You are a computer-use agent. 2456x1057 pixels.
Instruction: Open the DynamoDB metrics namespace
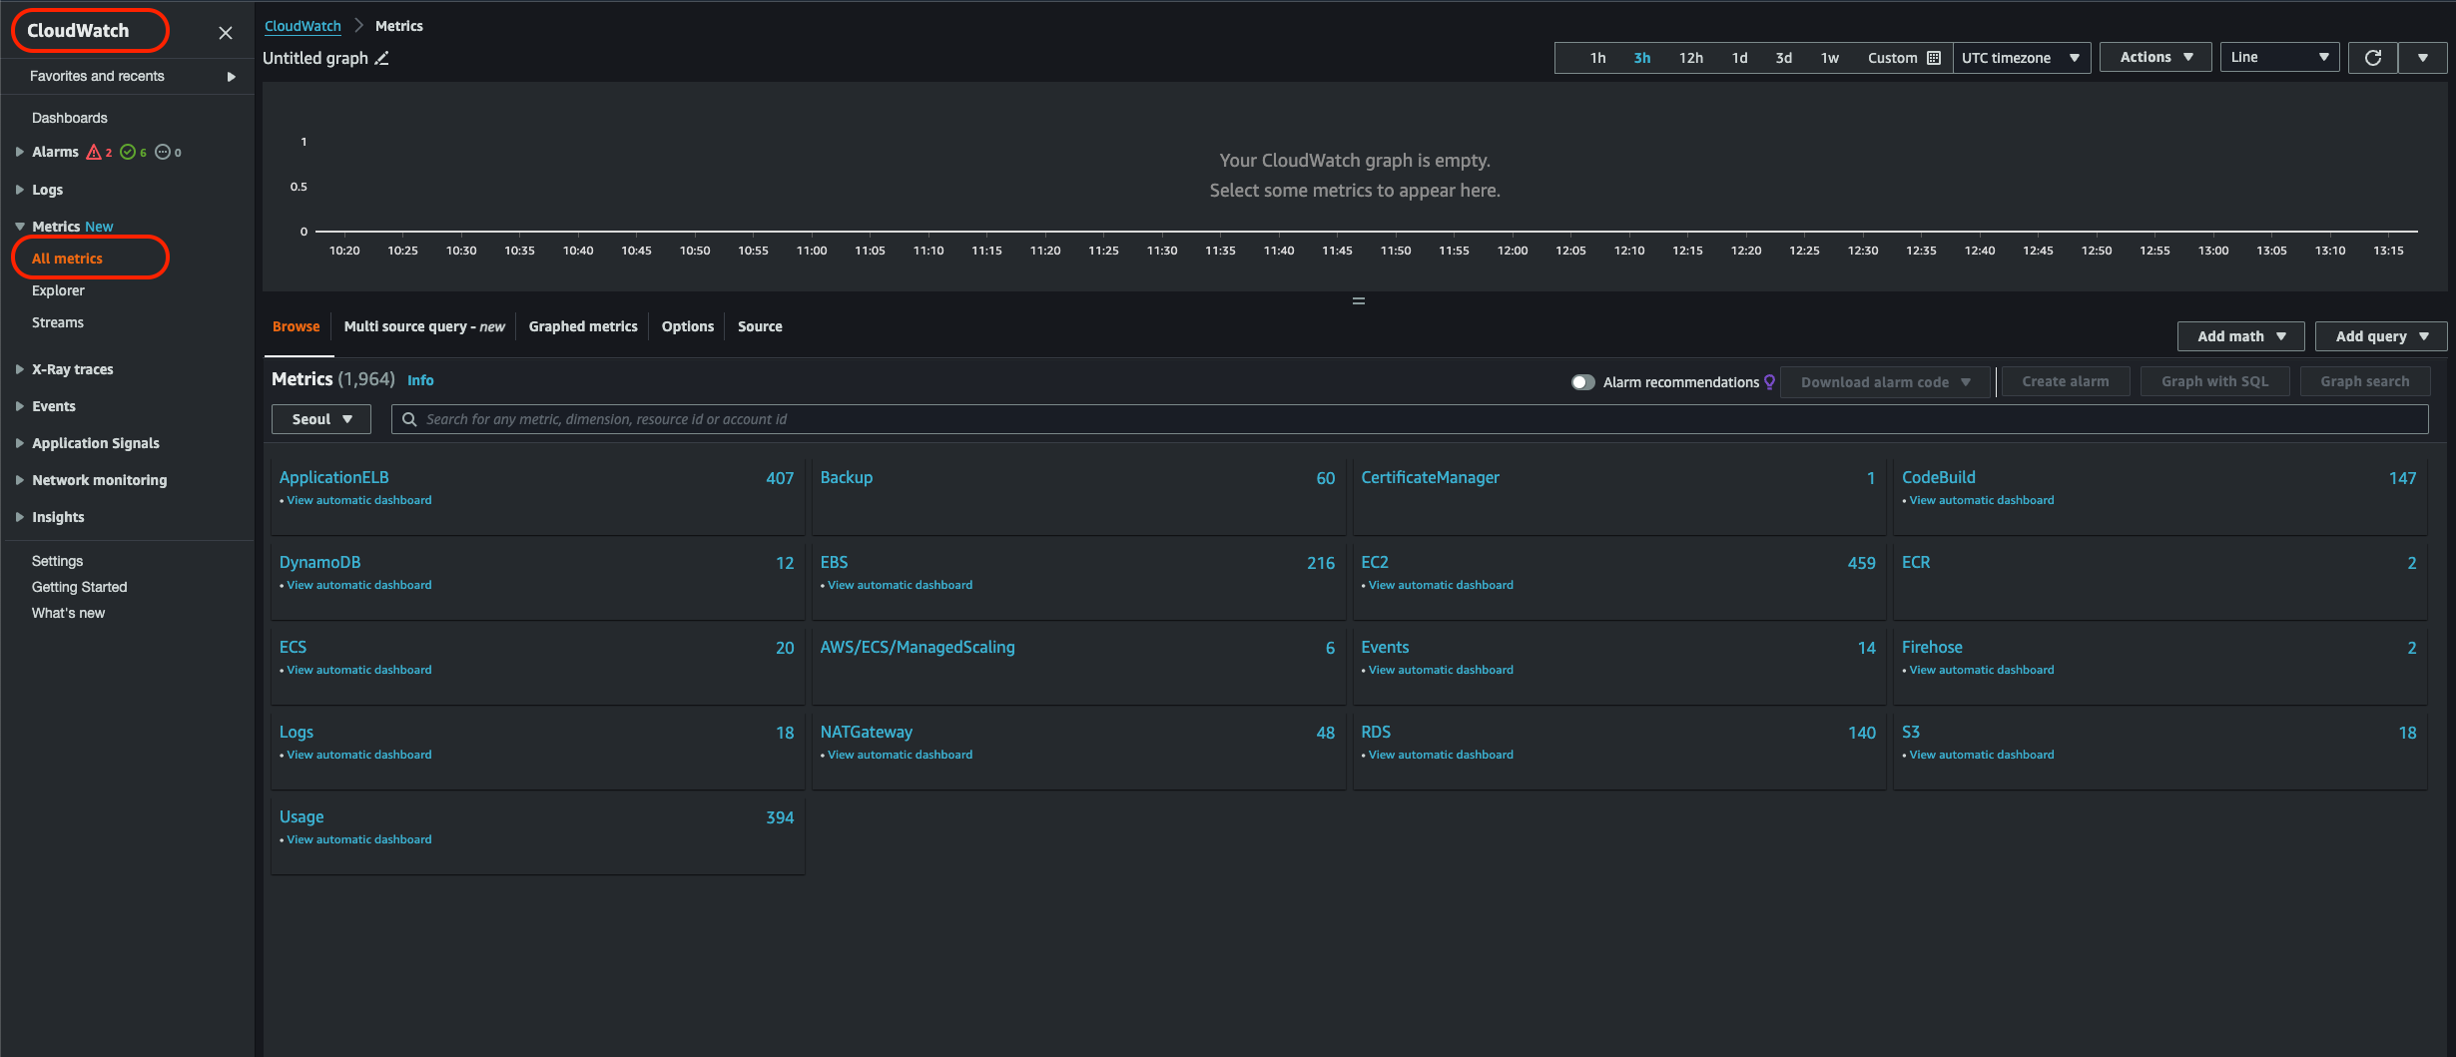click(319, 562)
